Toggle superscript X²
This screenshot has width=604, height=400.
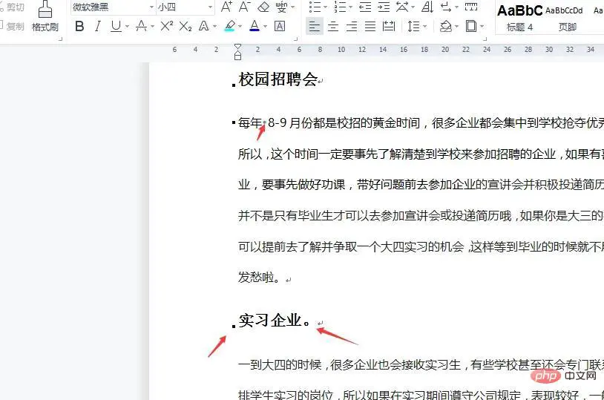[167, 26]
